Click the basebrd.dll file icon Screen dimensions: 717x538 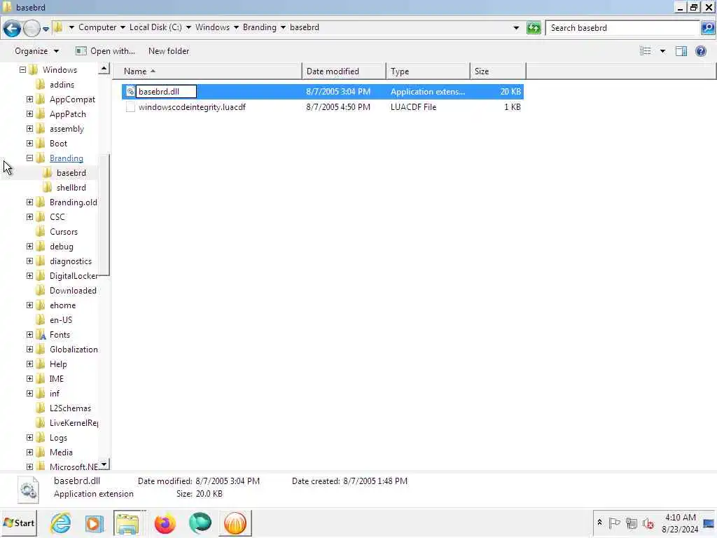[130, 92]
